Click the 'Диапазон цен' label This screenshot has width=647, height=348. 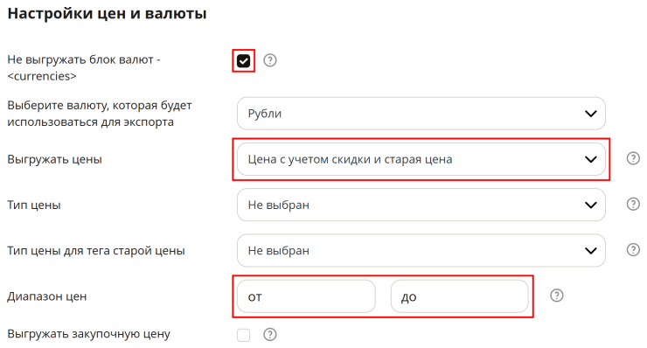point(47,296)
